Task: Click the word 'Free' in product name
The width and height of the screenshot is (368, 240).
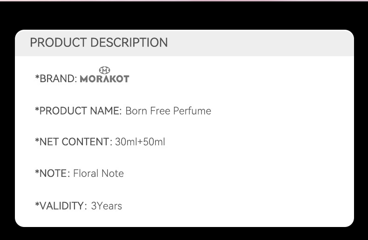Action: [160, 111]
